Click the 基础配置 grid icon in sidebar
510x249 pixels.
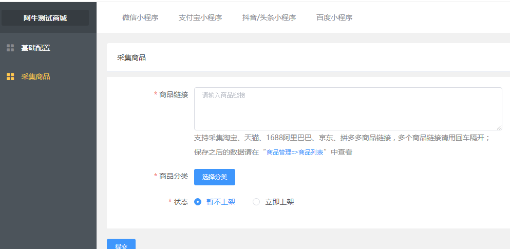click(x=10, y=48)
